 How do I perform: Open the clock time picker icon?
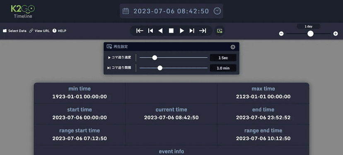tap(217, 11)
